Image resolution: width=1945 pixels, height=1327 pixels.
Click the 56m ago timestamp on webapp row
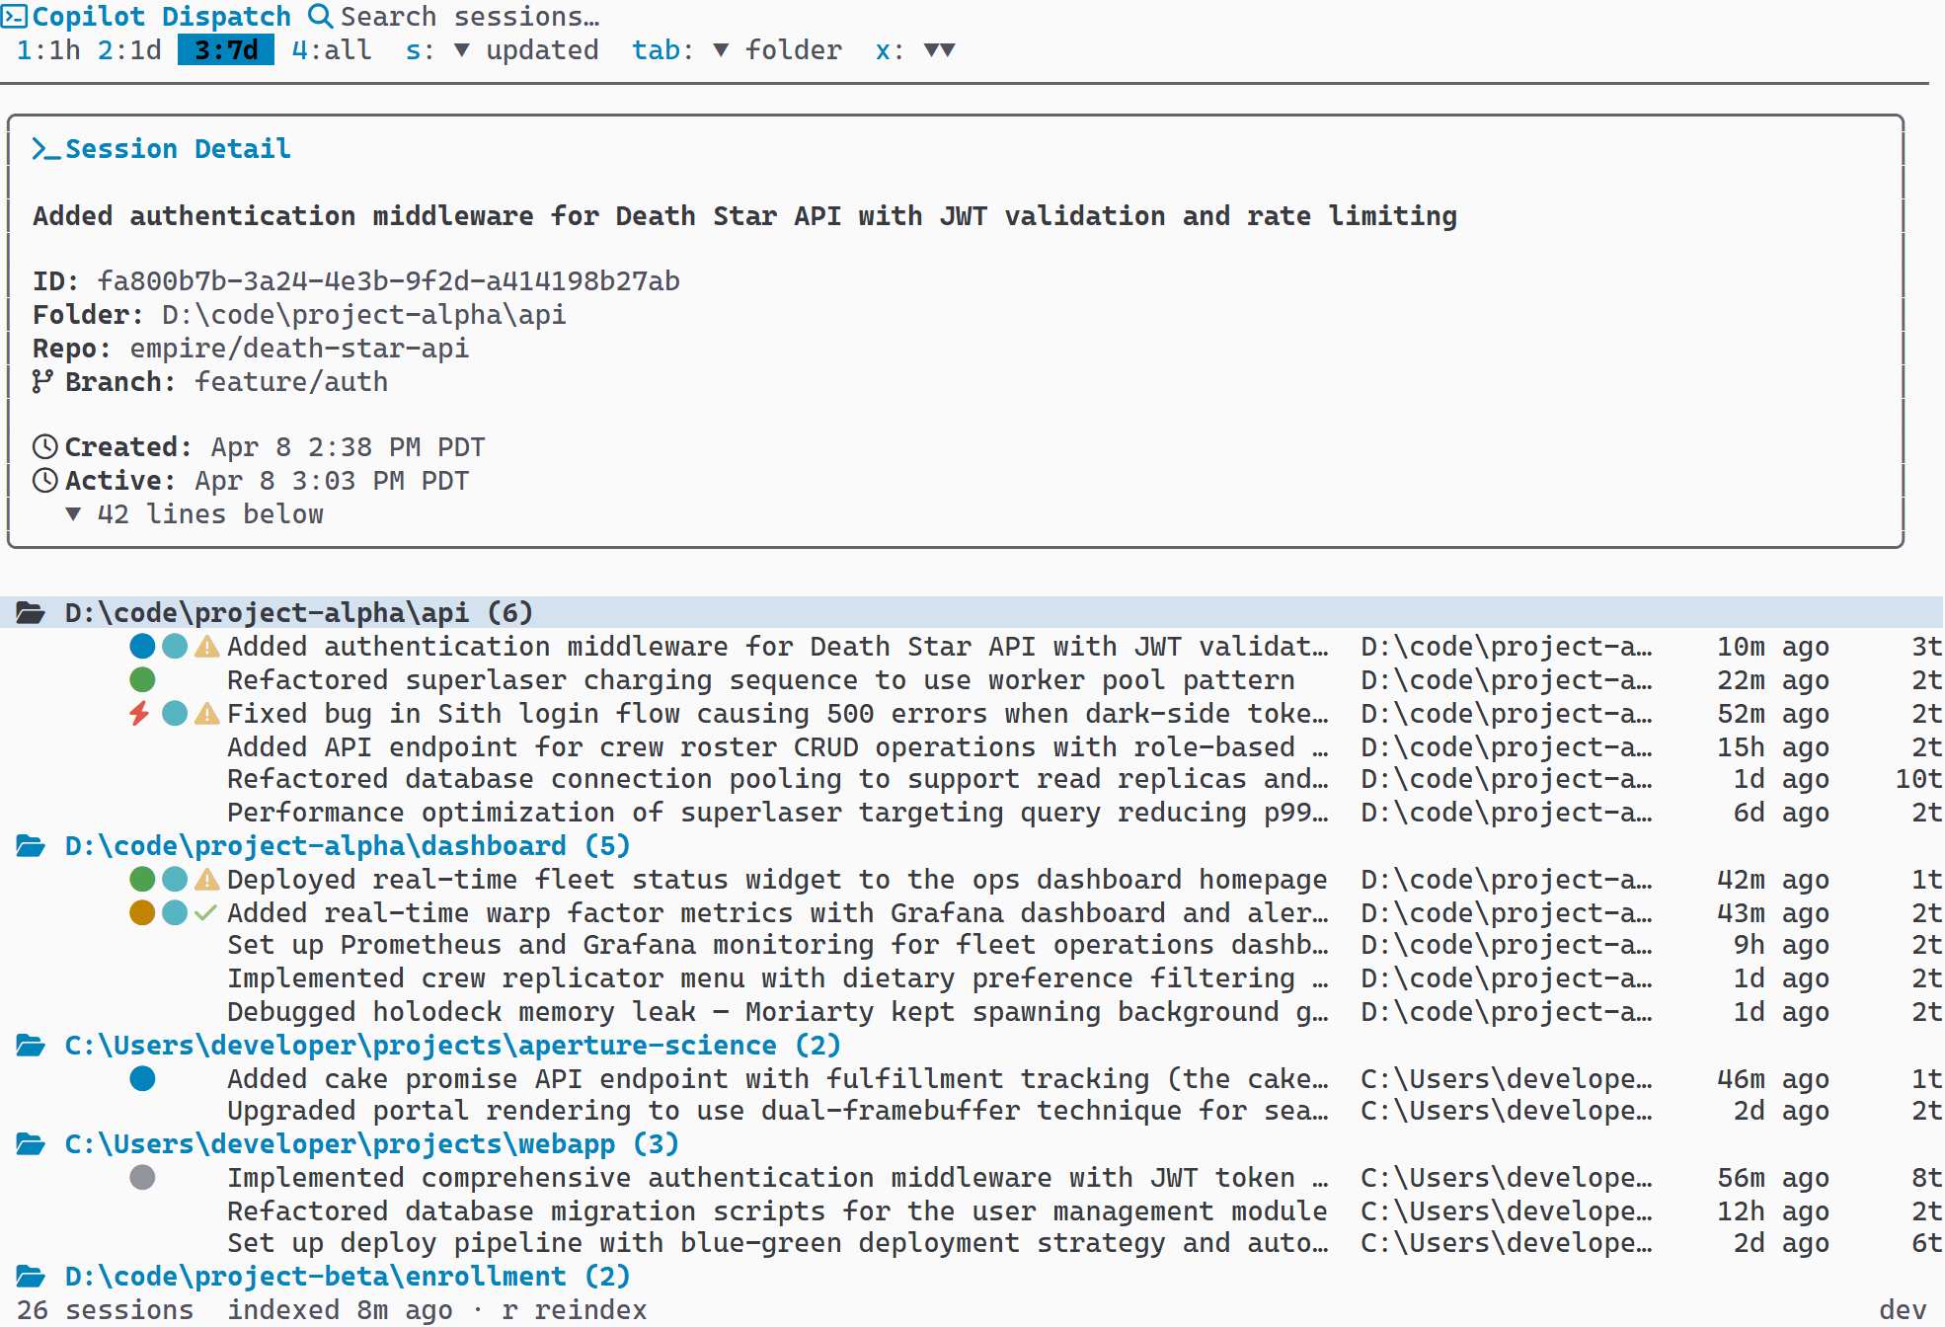tap(1773, 1178)
